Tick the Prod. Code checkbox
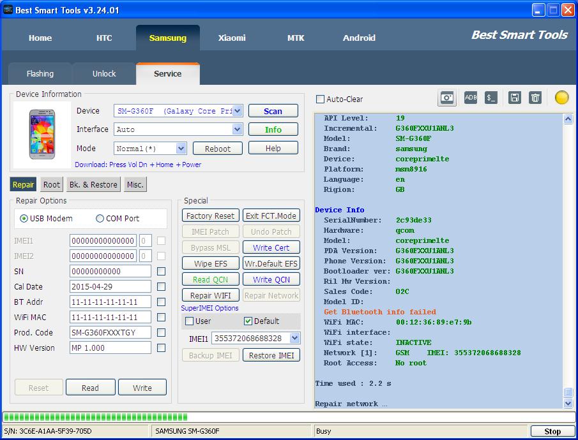The width and height of the screenshot is (578, 440). [161, 332]
